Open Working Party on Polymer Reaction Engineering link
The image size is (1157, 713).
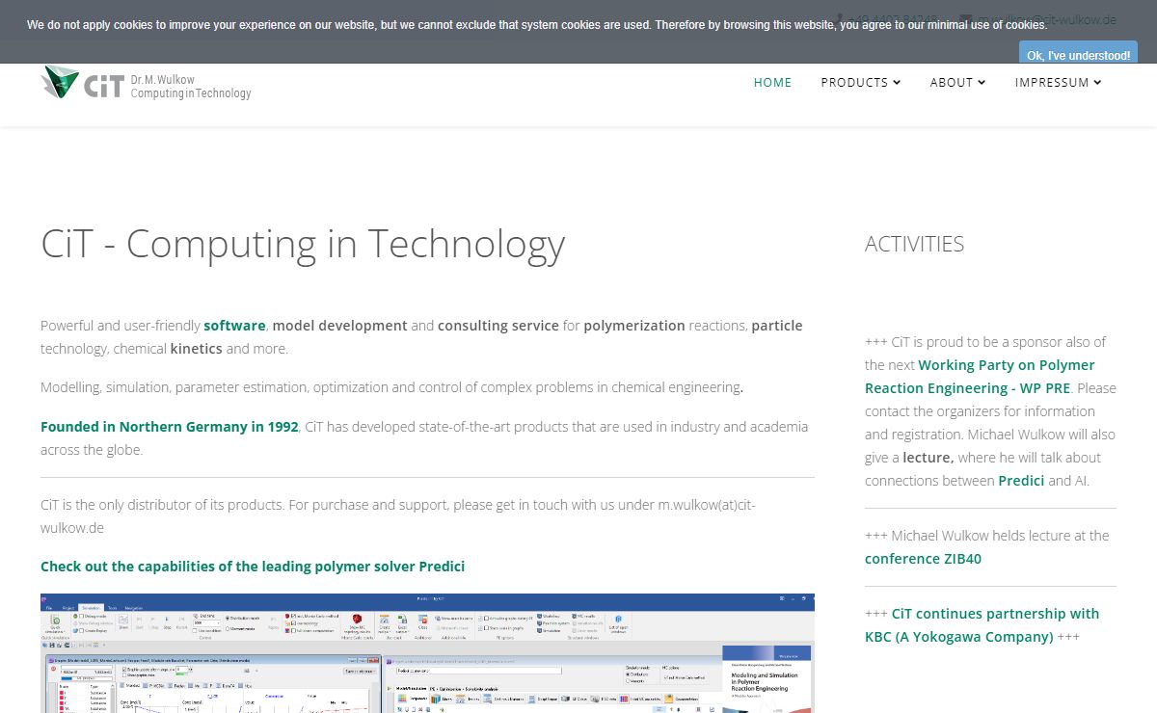(980, 377)
